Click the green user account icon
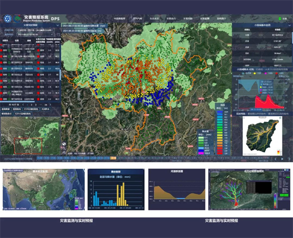This screenshot has height=238, width=293. (279, 19)
